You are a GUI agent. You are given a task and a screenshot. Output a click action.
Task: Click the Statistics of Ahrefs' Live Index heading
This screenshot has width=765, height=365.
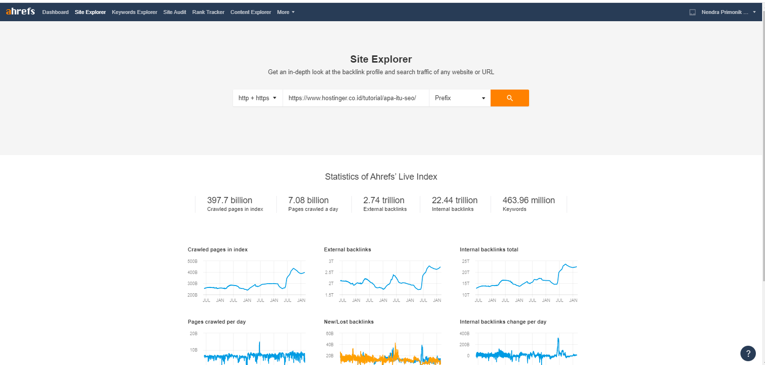coord(381,177)
